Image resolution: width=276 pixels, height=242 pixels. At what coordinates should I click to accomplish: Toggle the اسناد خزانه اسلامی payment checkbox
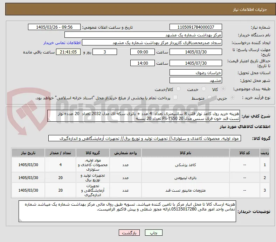point(175,97)
